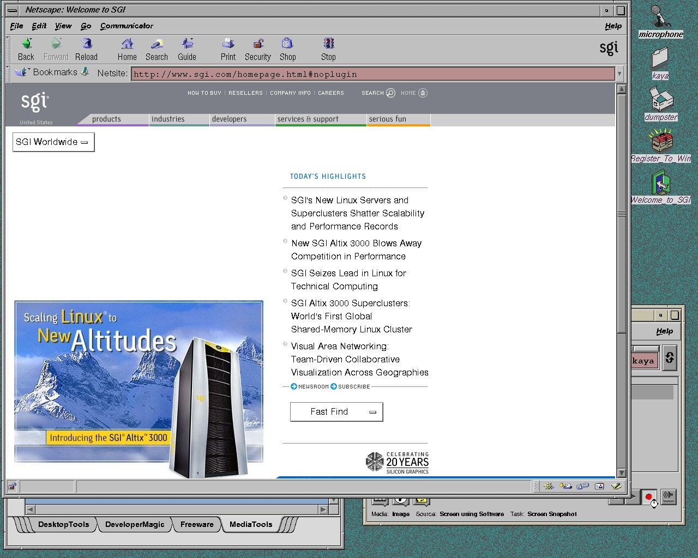Click the page location drag icon beside Bookmarks
This screenshot has height=558, width=698.
(x=85, y=72)
